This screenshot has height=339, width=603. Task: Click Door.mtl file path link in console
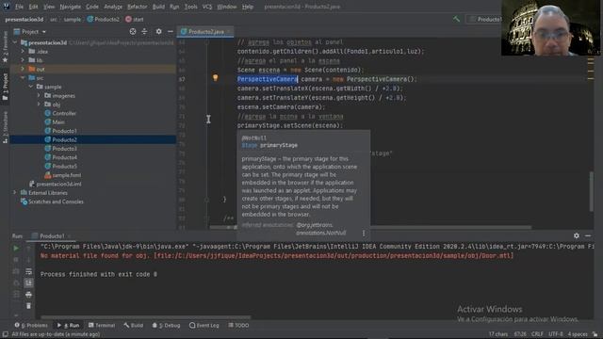click(334, 255)
